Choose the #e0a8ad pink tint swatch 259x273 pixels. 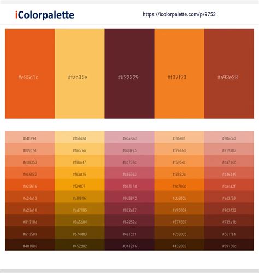coord(129,137)
